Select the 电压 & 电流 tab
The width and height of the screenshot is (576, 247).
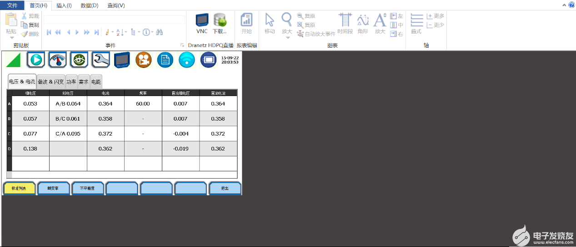click(x=22, y=82)
